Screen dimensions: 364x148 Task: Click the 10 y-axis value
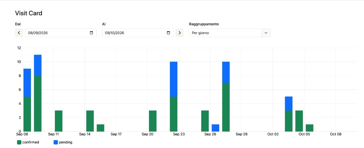point(19,62)
